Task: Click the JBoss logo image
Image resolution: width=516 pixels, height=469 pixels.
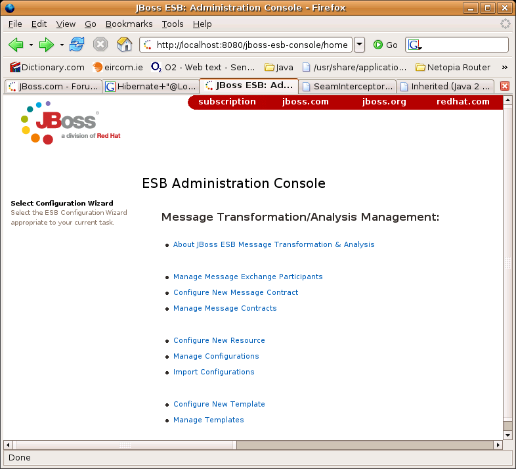Action: [x=70, y=123]
